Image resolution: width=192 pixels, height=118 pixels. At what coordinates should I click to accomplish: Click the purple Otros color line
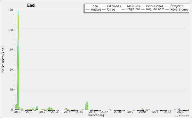[x=104, y=9]
